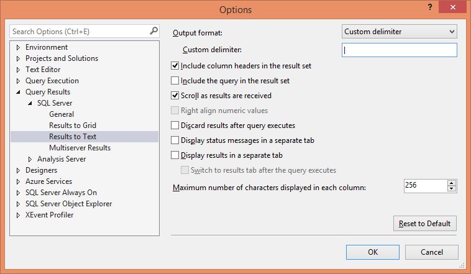This screenshot has width=471, height=274.
Task: Uncheck Include column headers in result set
Action: (x=175, y=65)
